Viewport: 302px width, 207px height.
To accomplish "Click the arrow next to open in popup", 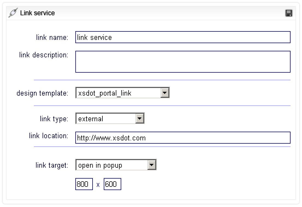I will point(152,165).
